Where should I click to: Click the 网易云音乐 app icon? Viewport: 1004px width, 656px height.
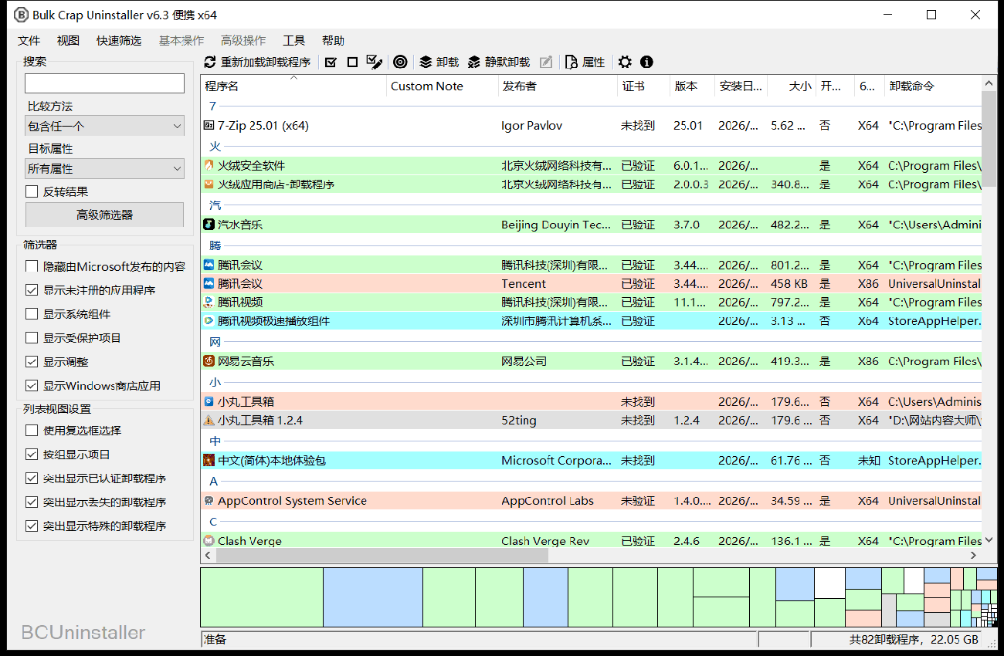click(x=209, y=360)
